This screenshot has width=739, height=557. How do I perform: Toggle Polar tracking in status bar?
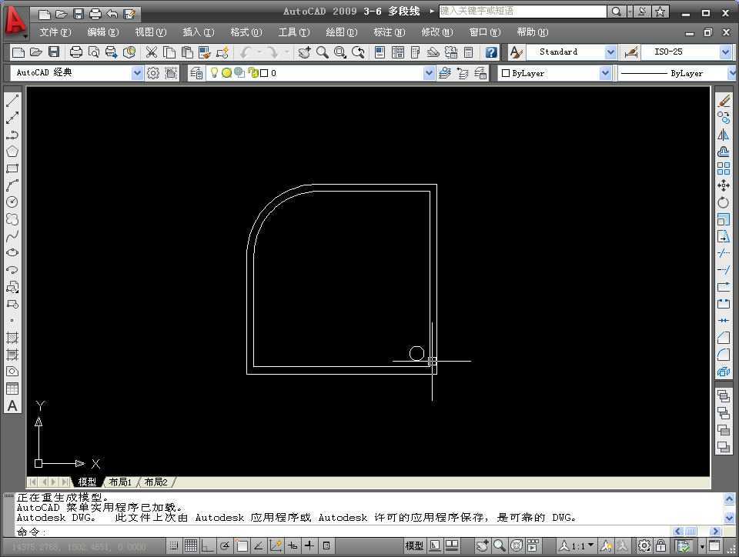(x=225, y=545)
